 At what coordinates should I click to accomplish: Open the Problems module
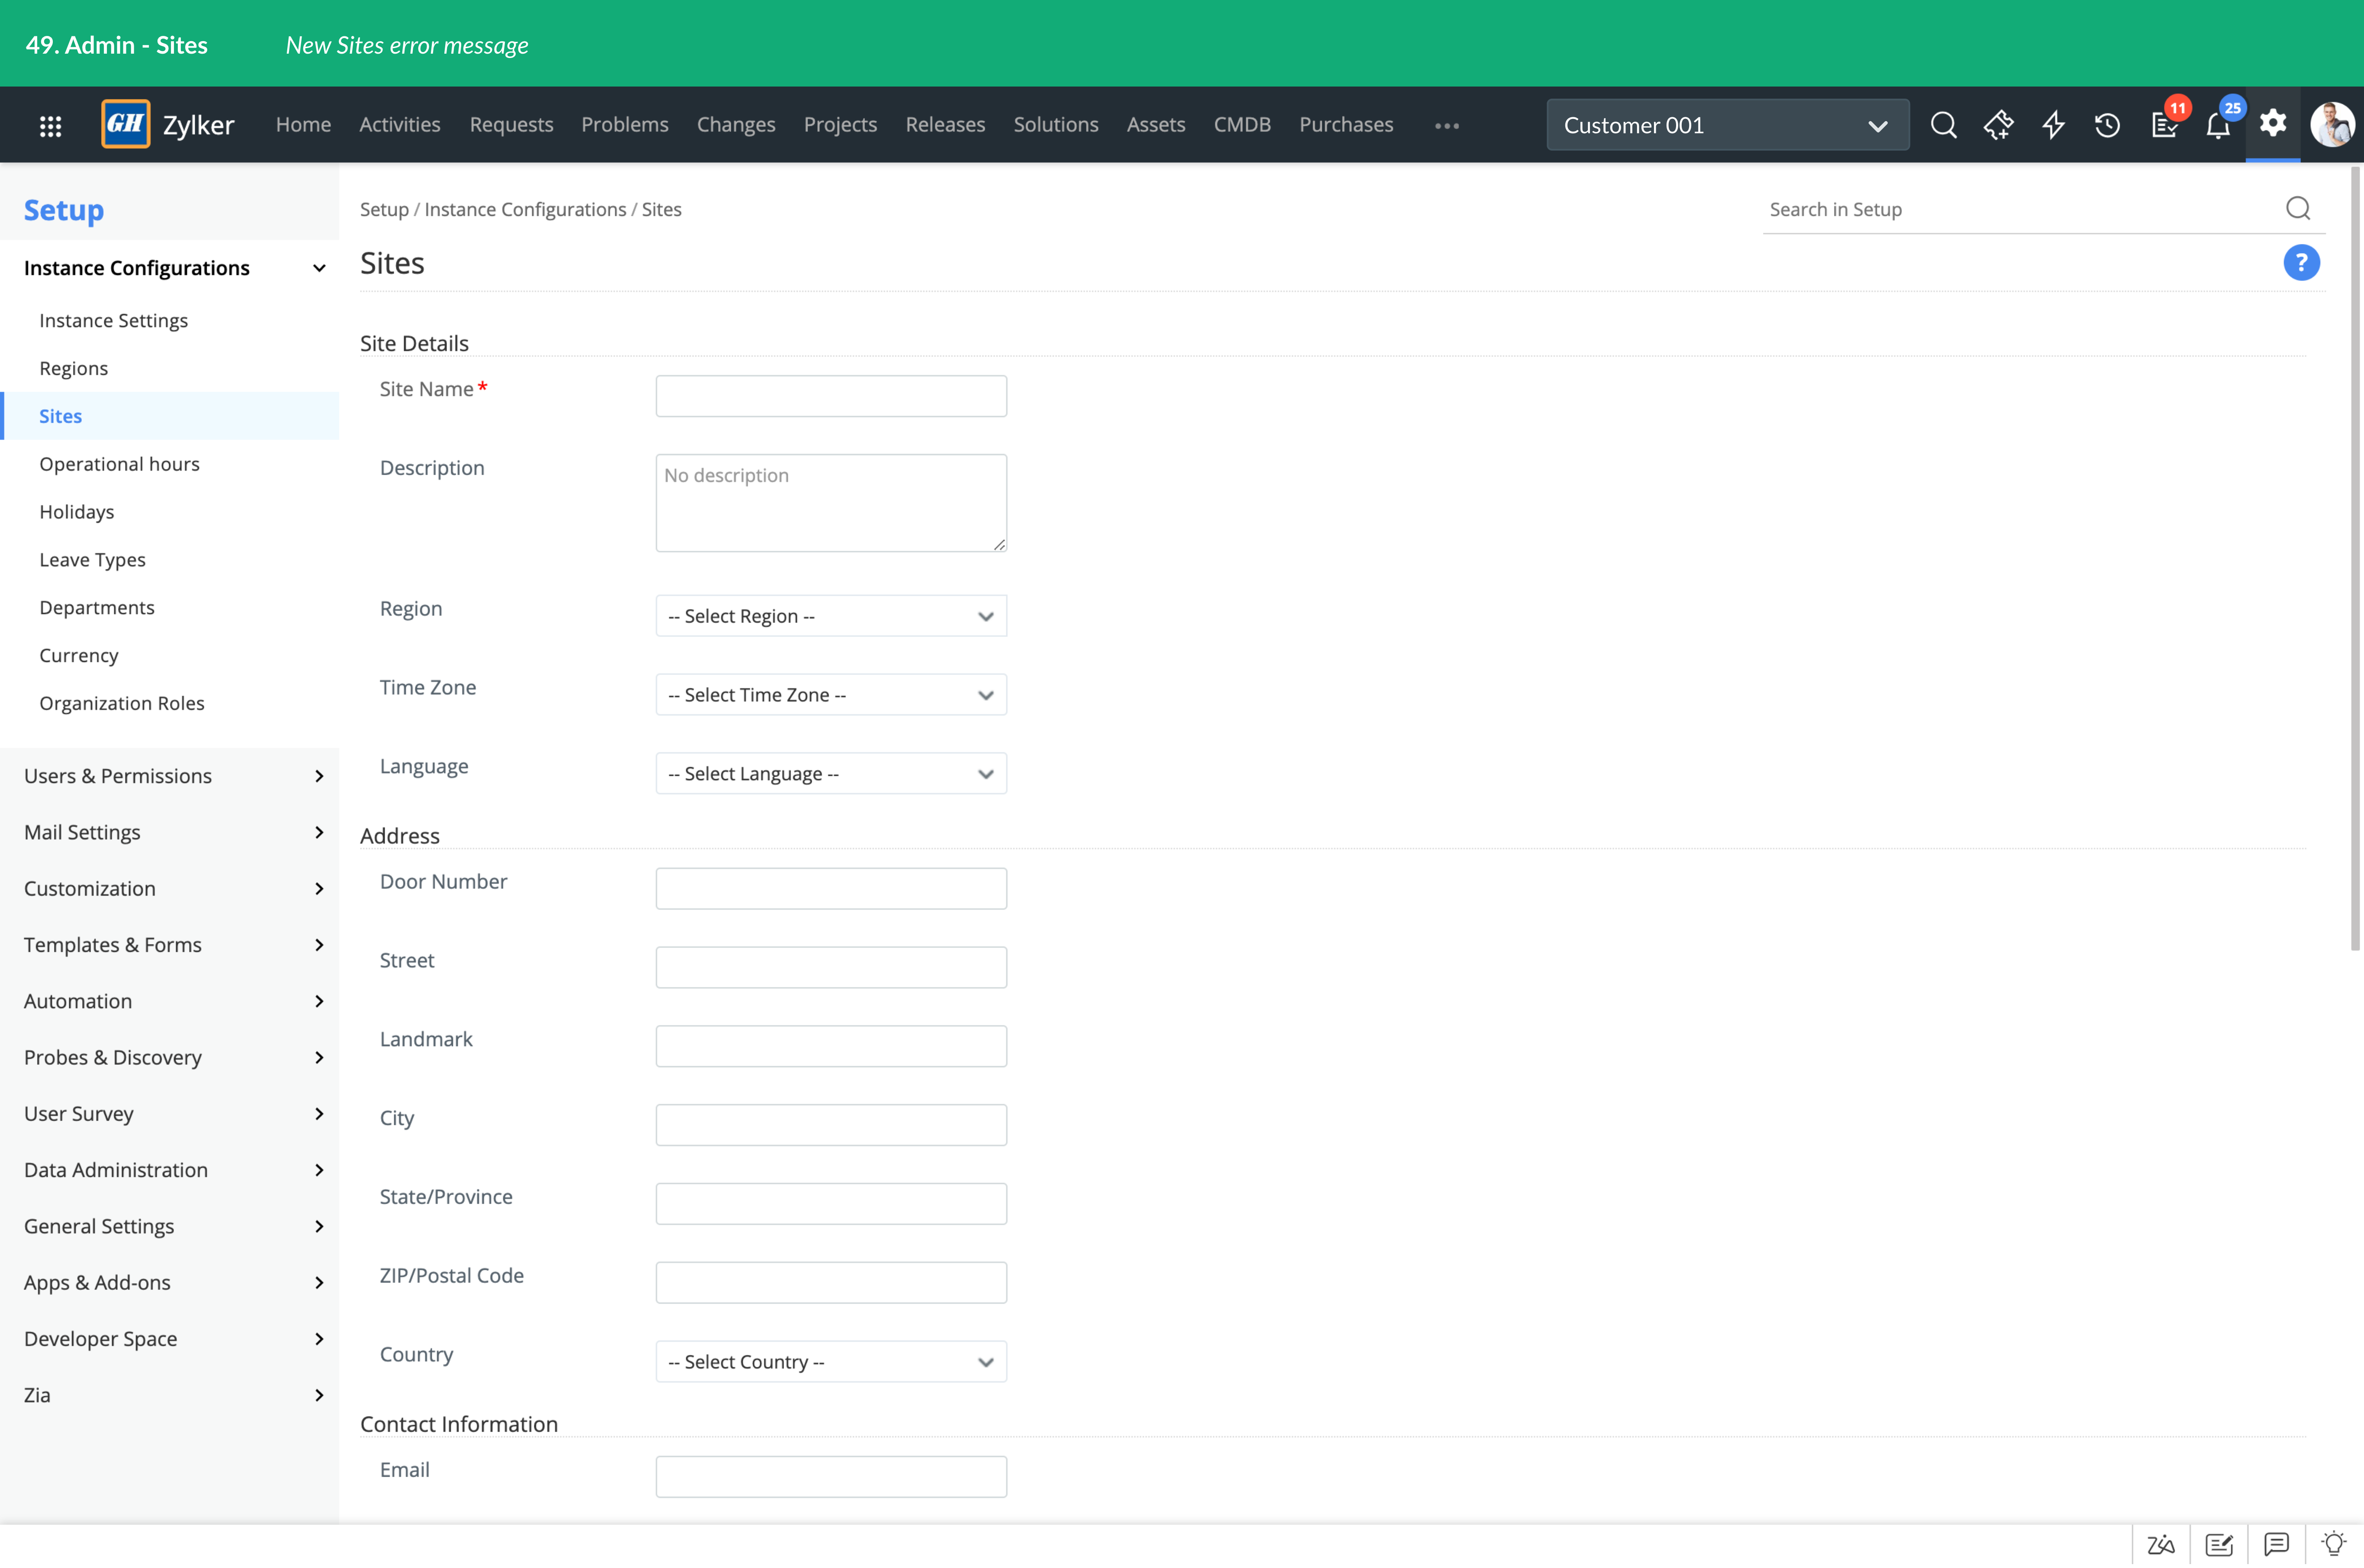(625, 124)
